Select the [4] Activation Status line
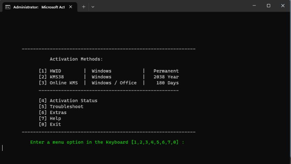Image resolution: width=291 pixels, height=164 pixels. pyautogui.click(x=68, y=101)
